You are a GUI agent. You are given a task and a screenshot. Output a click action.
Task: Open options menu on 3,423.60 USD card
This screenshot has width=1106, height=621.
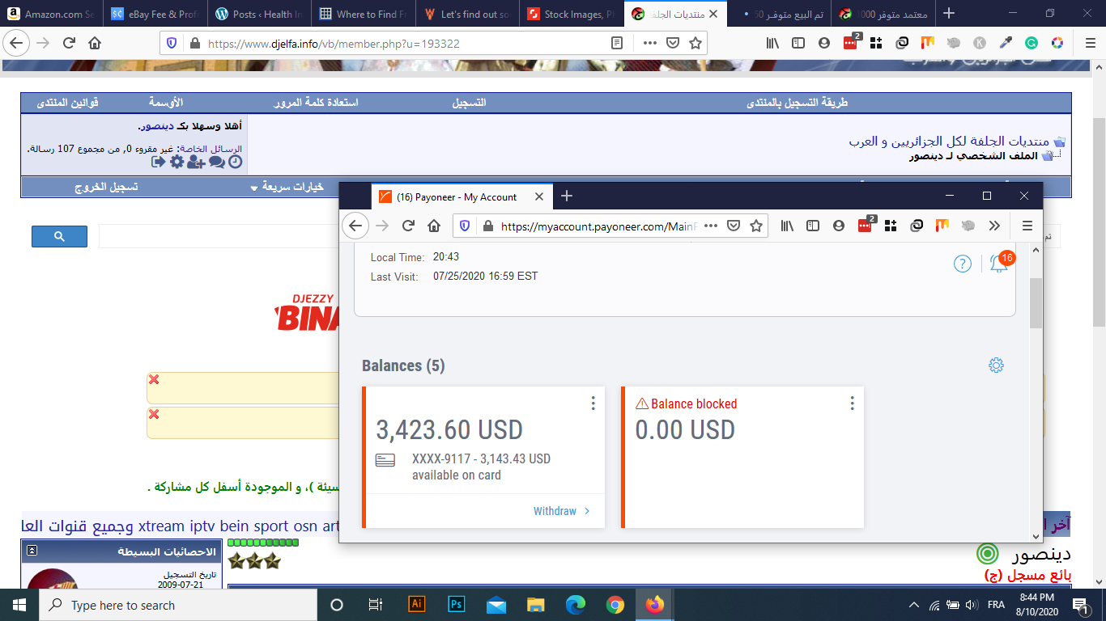pos(593,403)
